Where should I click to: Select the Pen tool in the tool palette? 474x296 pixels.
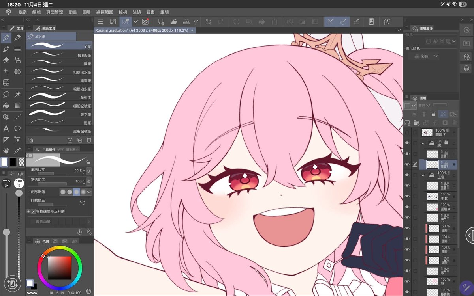(6, 38)
